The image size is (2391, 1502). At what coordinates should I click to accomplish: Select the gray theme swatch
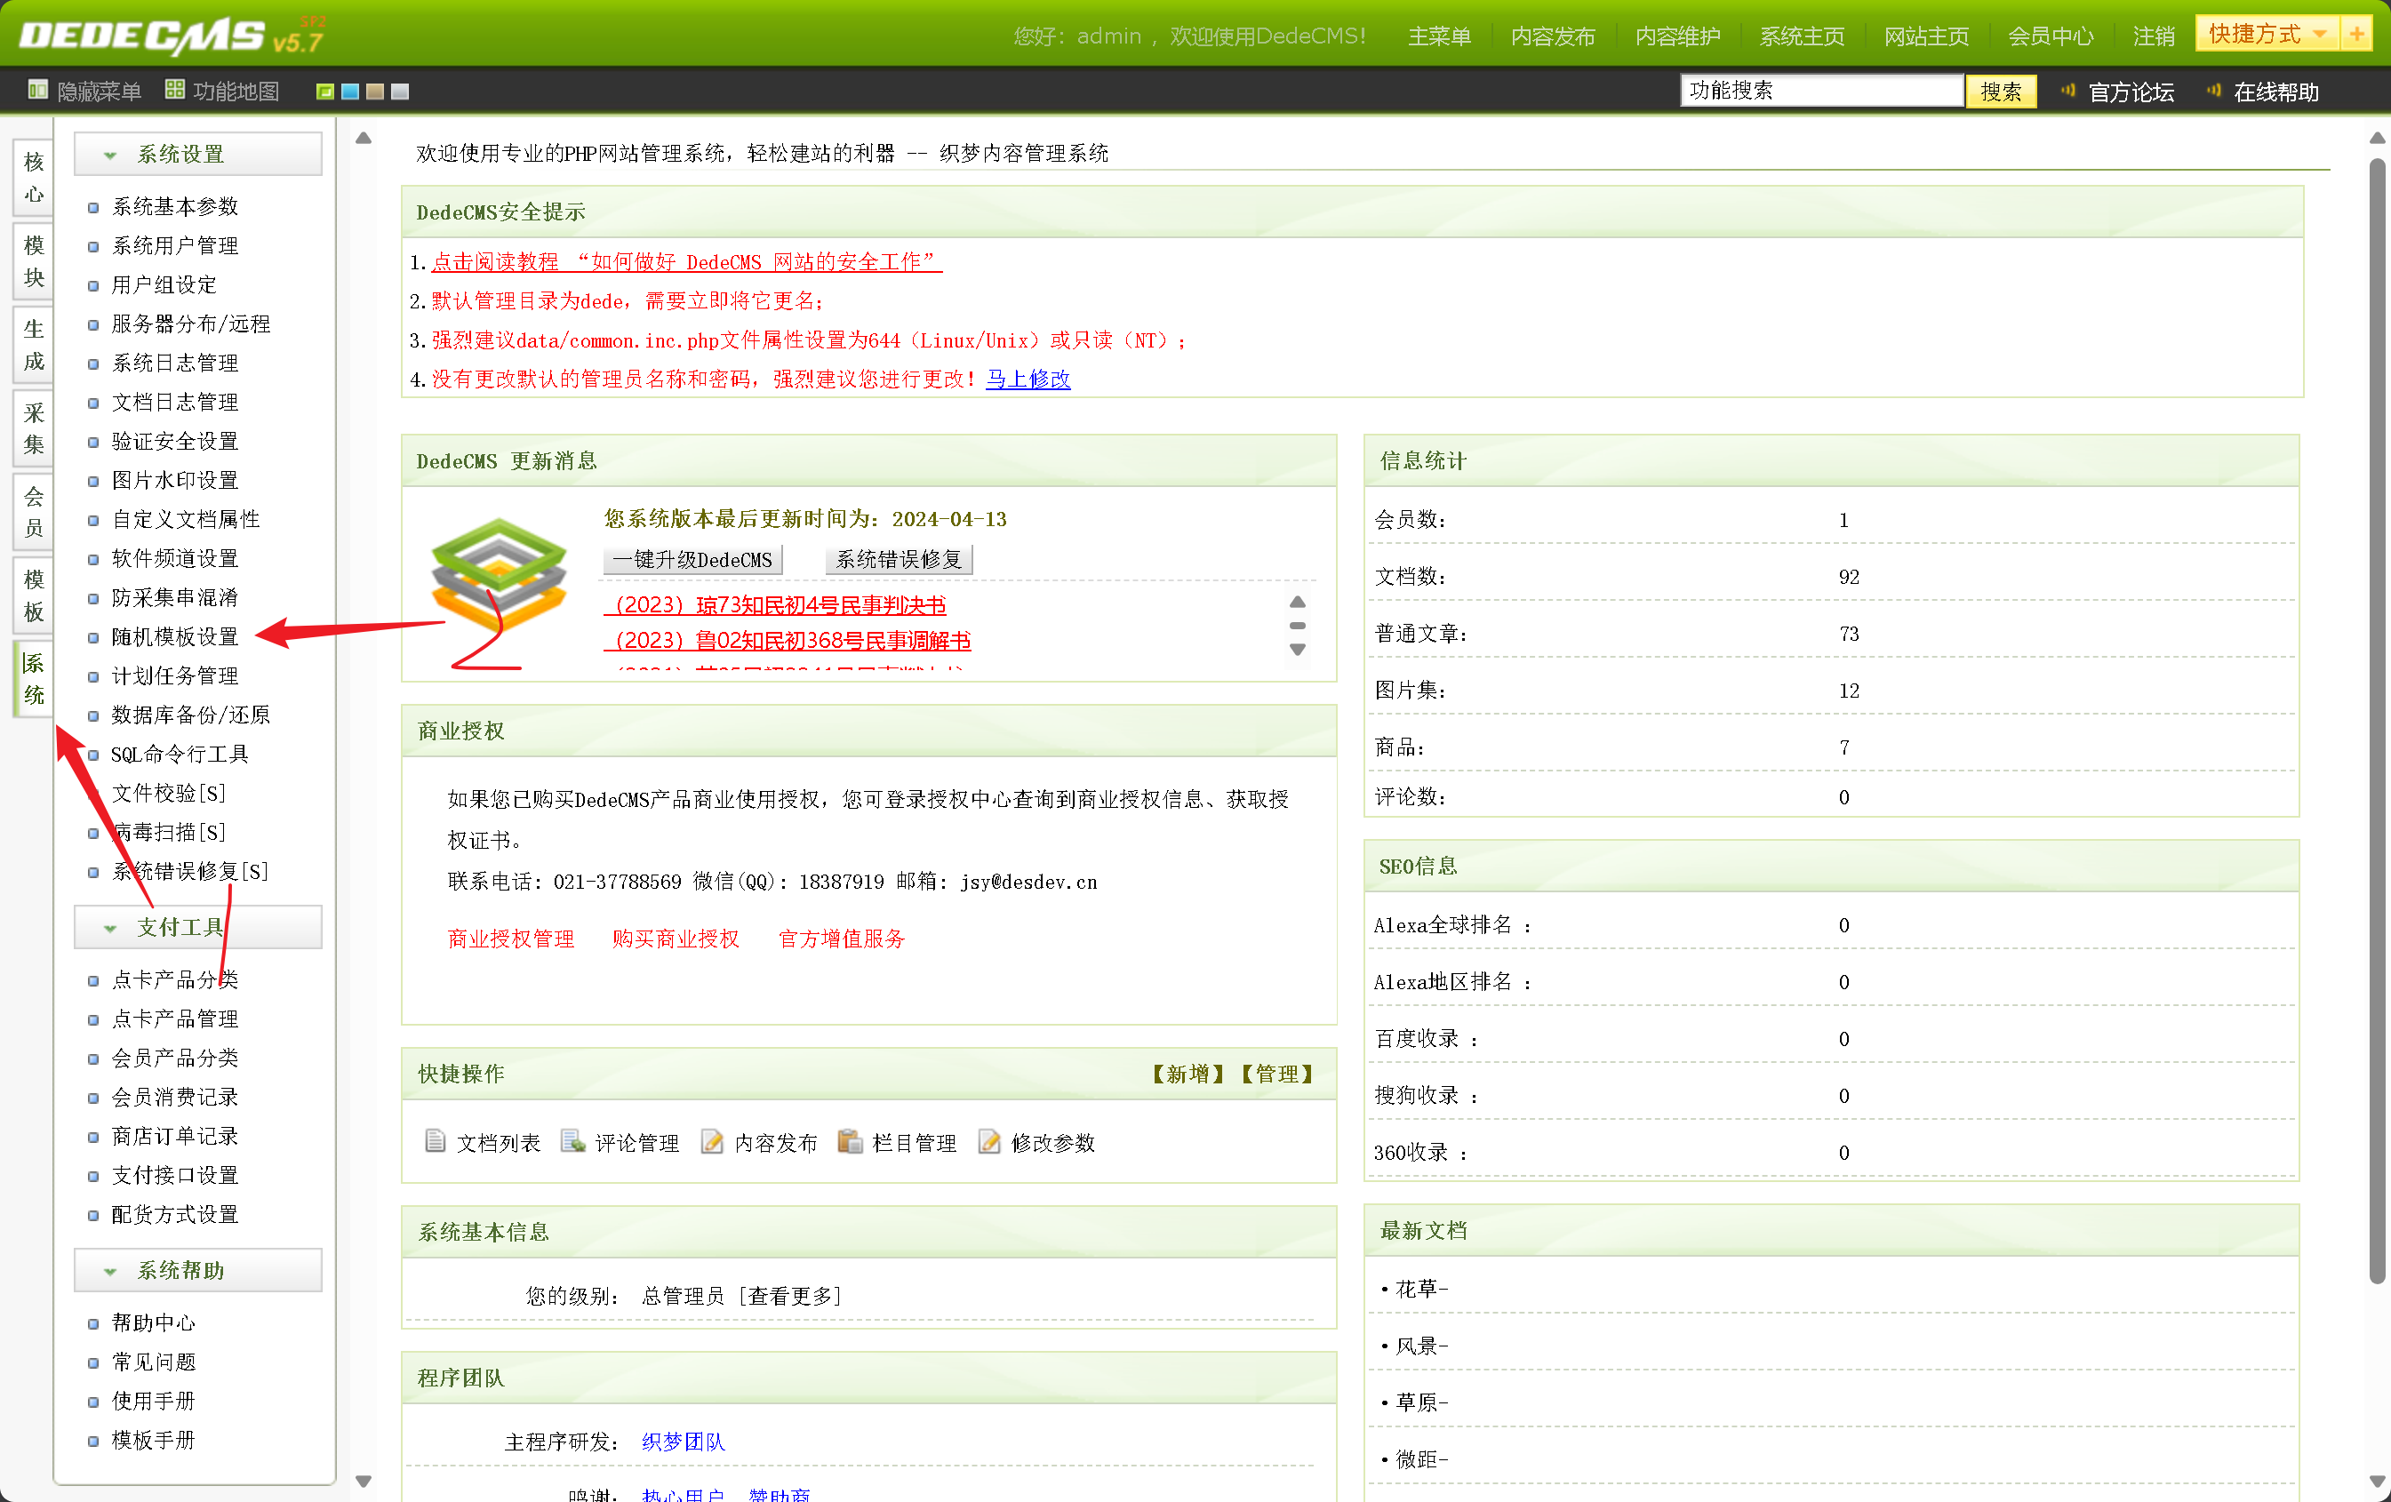tap(400, 92)
